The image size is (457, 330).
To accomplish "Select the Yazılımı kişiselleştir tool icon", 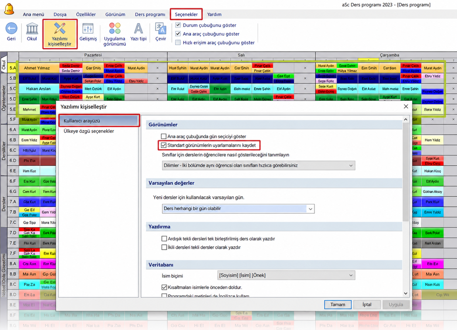I will (60, 29).
